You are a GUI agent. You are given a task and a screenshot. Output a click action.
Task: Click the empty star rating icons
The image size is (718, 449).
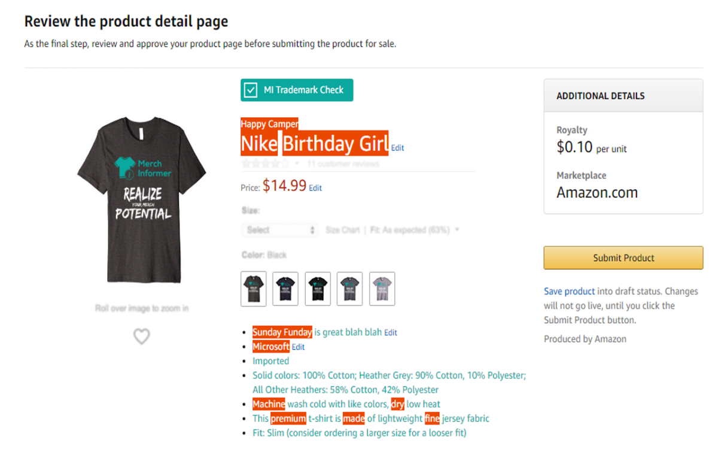coord(265,163)
